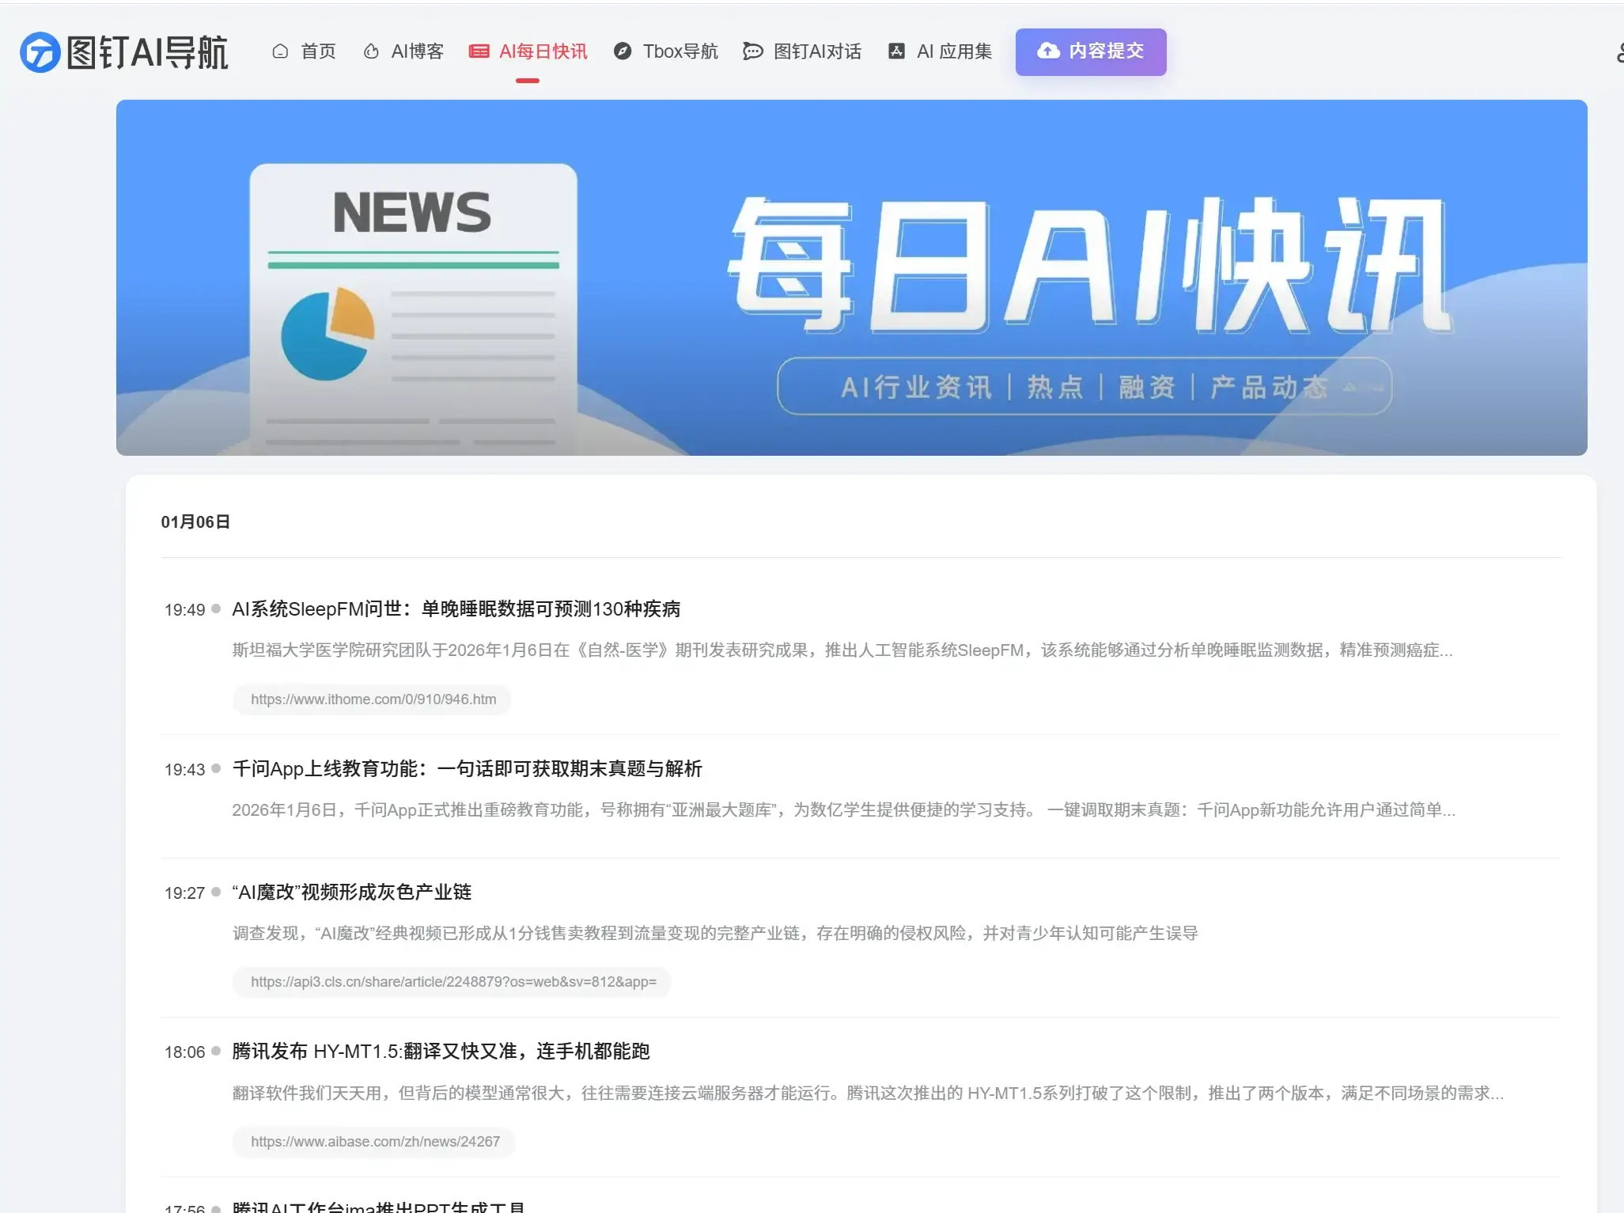Open the aibase.com news link
Screen dimensions: 1624x1213
click(x=375, y=1142)
